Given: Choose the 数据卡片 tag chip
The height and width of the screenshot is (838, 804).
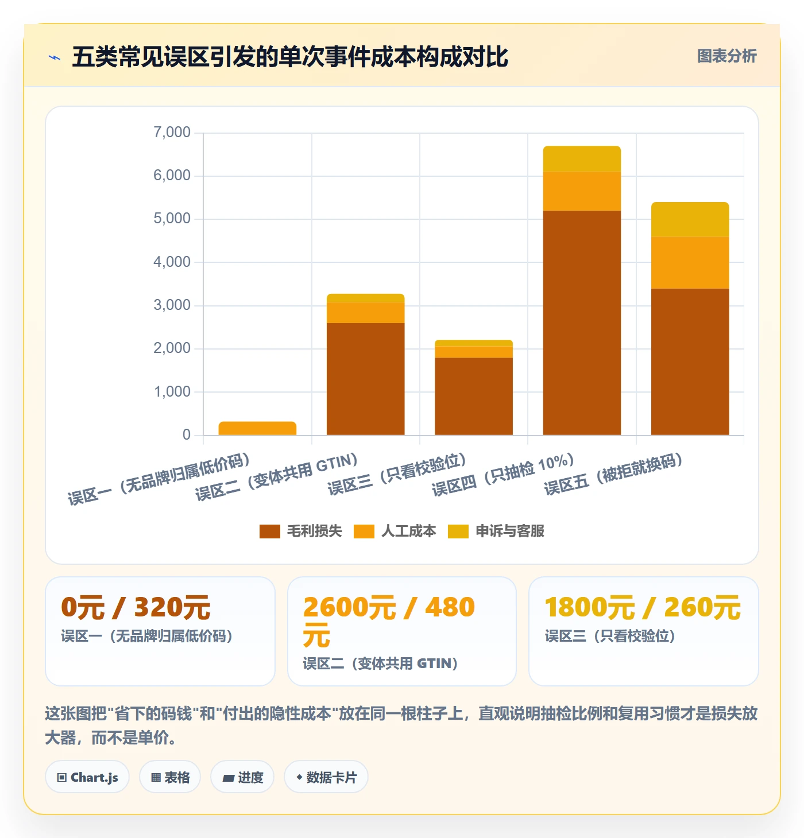Looking at the screenshot, I should click(326, 777).
